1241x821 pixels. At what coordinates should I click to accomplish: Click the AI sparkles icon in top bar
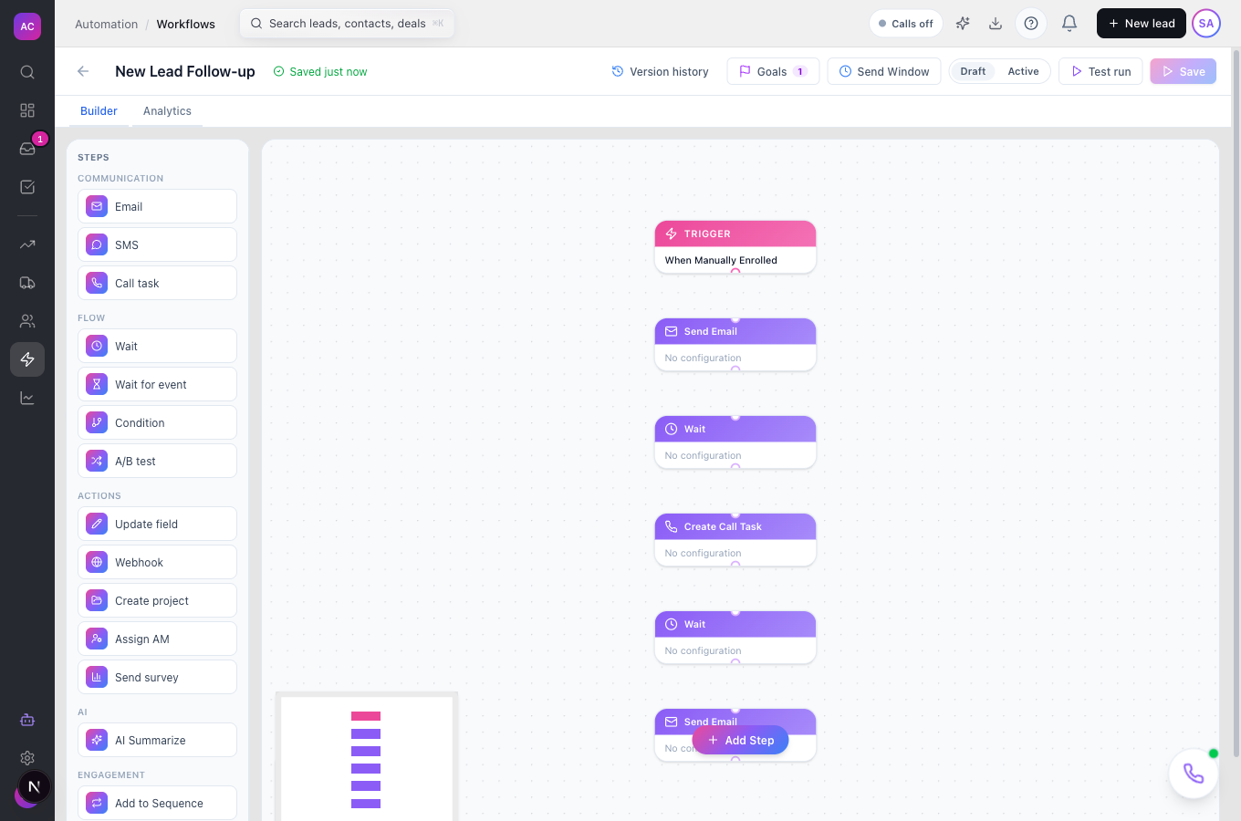[963, 24]
